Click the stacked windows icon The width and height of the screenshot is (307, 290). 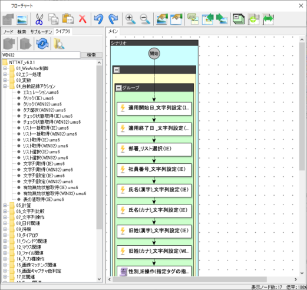pyautogui.click(x=239, y=19)
